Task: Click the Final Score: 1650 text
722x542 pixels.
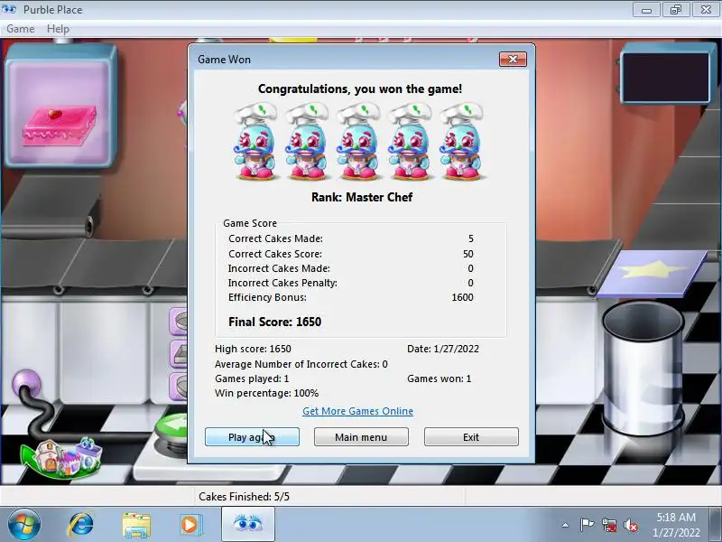Action: coord(275,322)
